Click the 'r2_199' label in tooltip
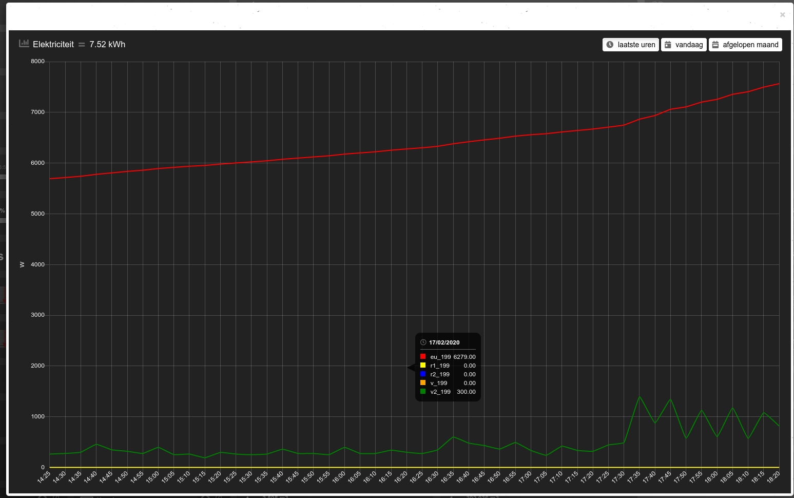The image size is (794, 498). tap(440, 374)
